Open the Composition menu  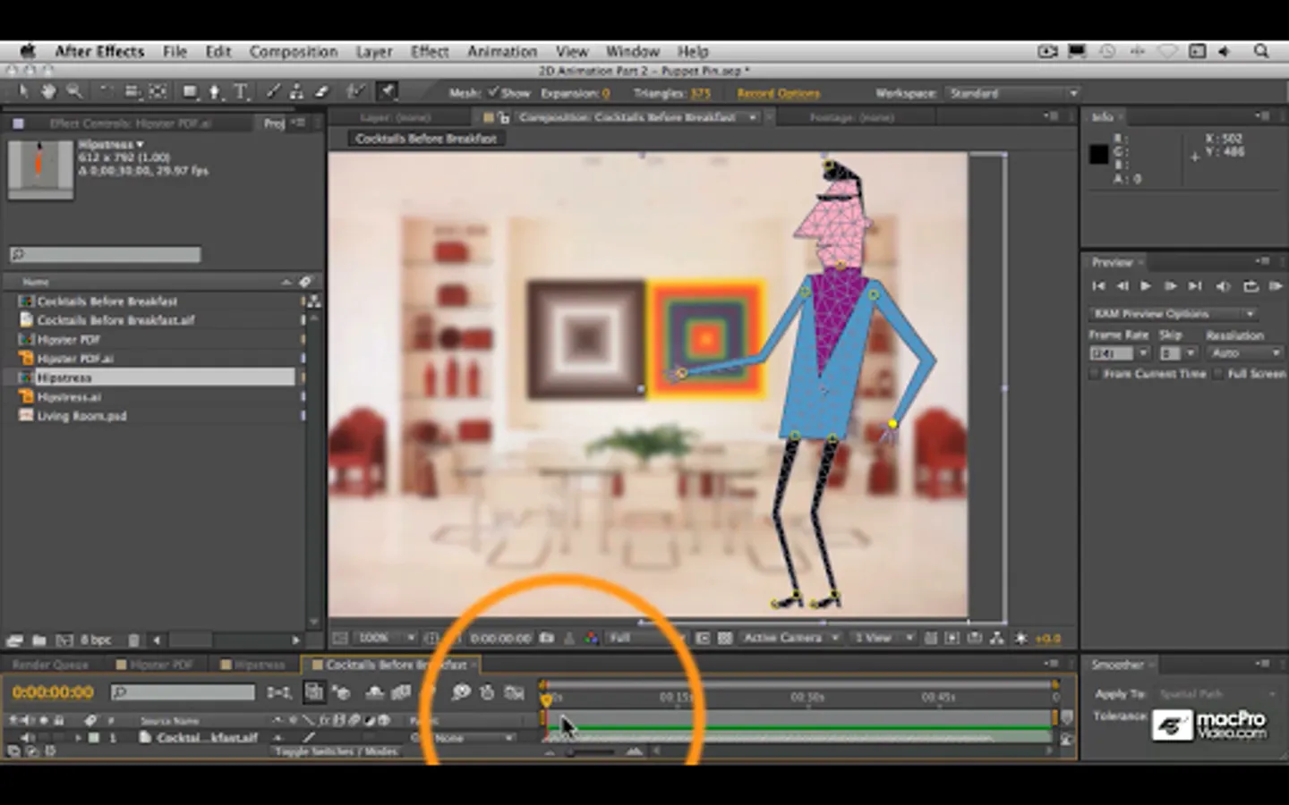(293, 52)
